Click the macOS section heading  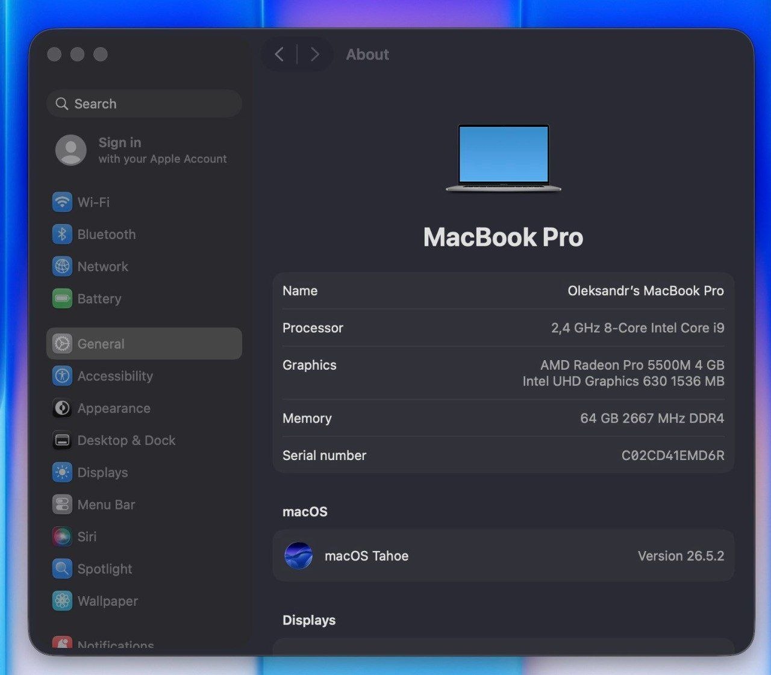pos(305,512)
